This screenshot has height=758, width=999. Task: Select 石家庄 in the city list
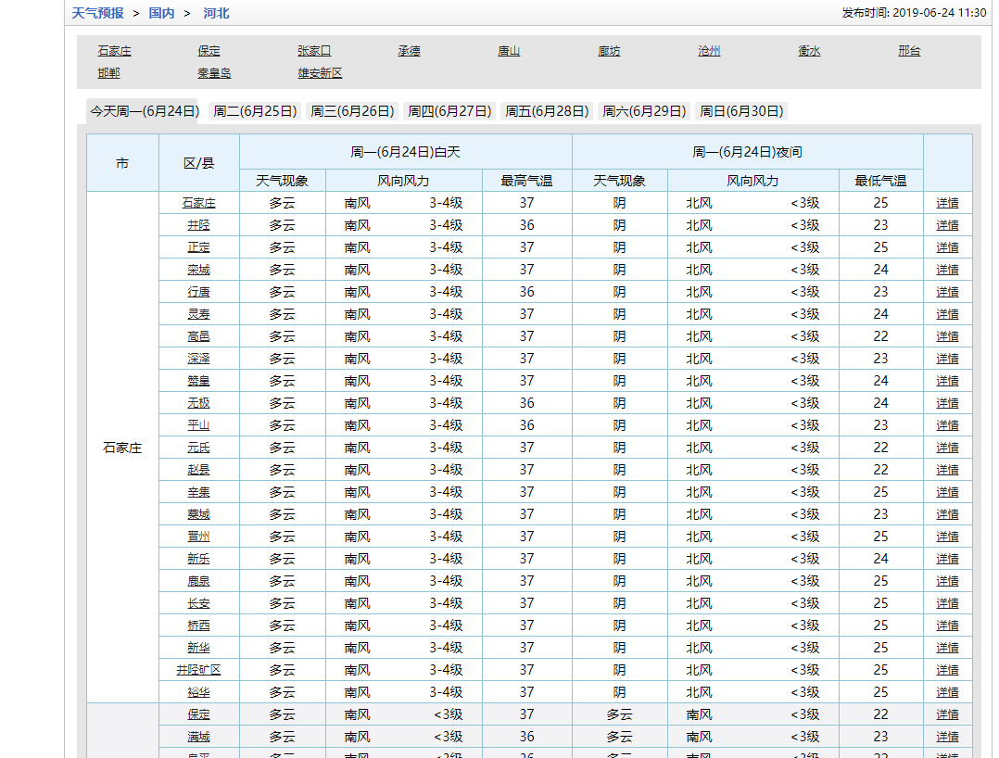point(115,51)
